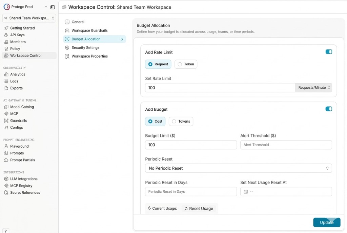Click the Playground flask icon
The width and height of the screenshot is (347, 233).
click(6, 146)
